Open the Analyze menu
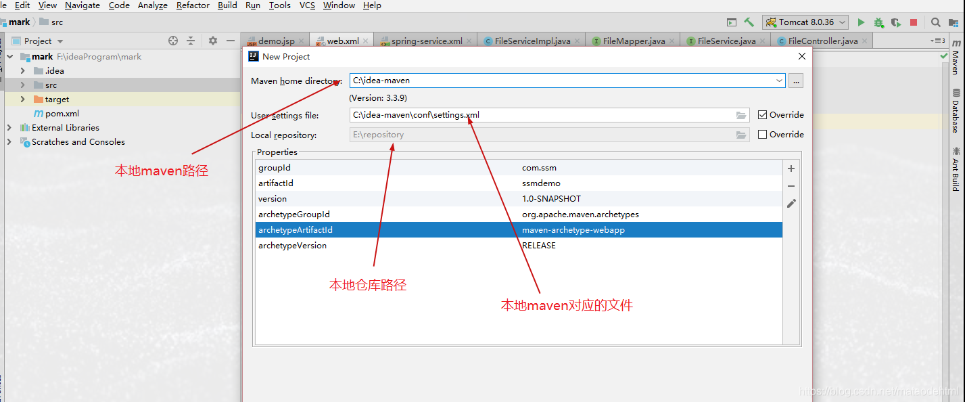Viewport: 965px width, 404px height. (x=152, y=5)
